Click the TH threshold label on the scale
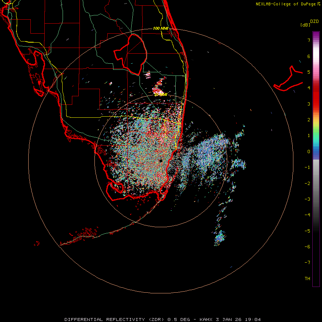 [x=307, y=279]
